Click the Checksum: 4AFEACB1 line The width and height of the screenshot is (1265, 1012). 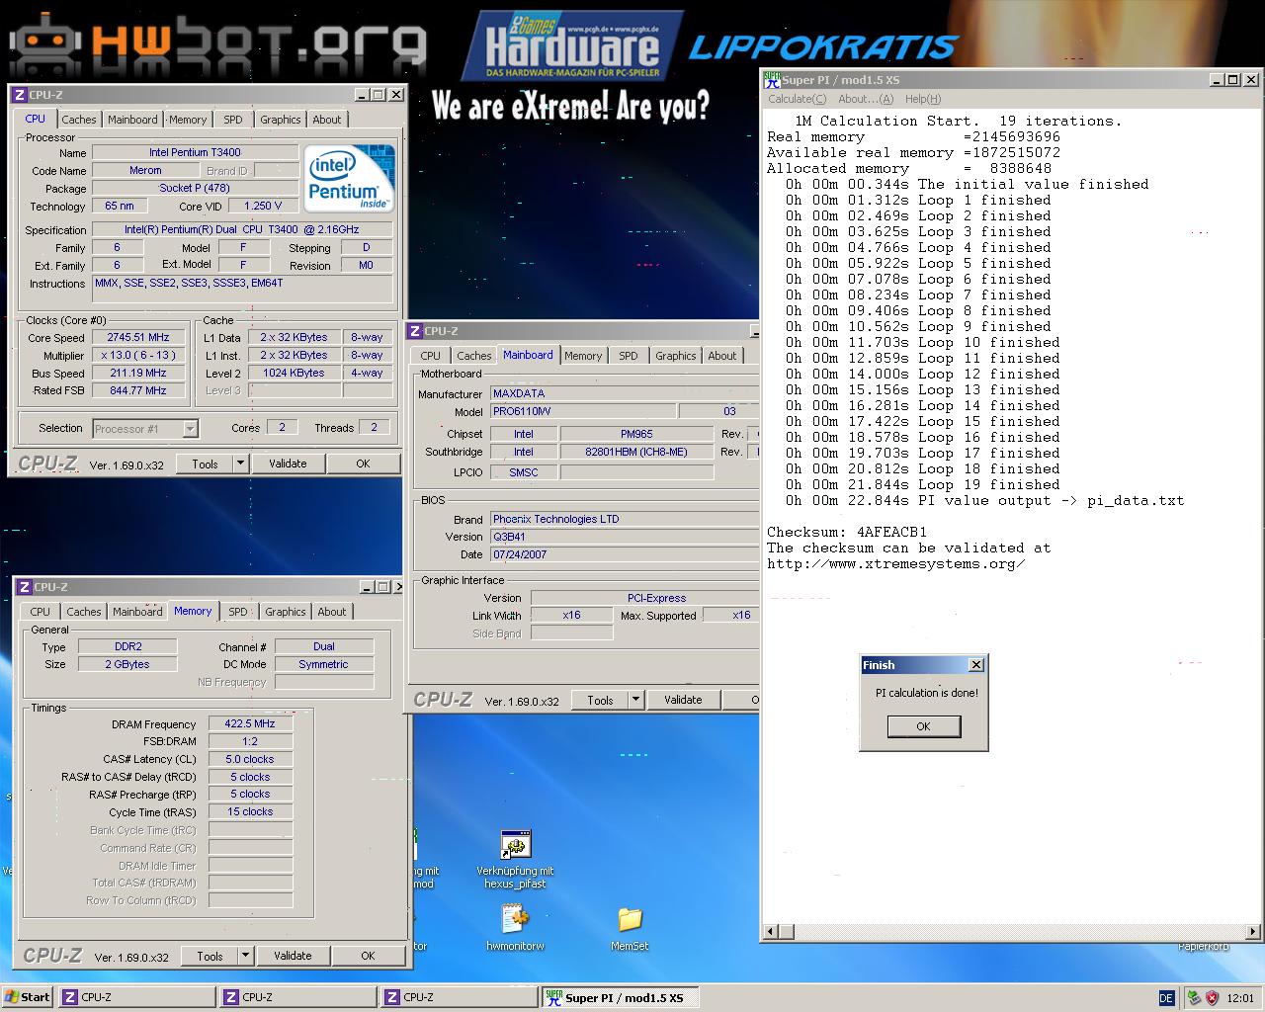click(847, 533)
